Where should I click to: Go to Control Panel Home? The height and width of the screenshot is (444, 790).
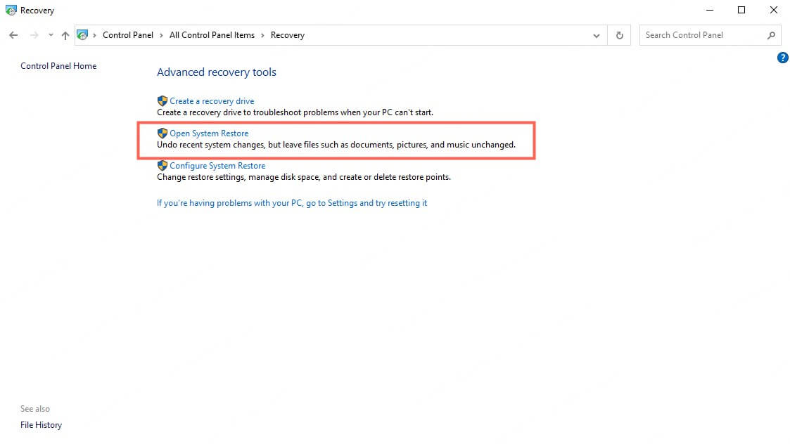[x=58, y=66]
